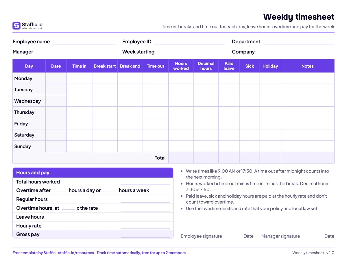Click the Leave hours value line
The image size is (347, 260).
point(145,218)
